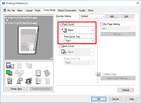
Task: Click the green front cover stack icon
Action: (9, 73)
